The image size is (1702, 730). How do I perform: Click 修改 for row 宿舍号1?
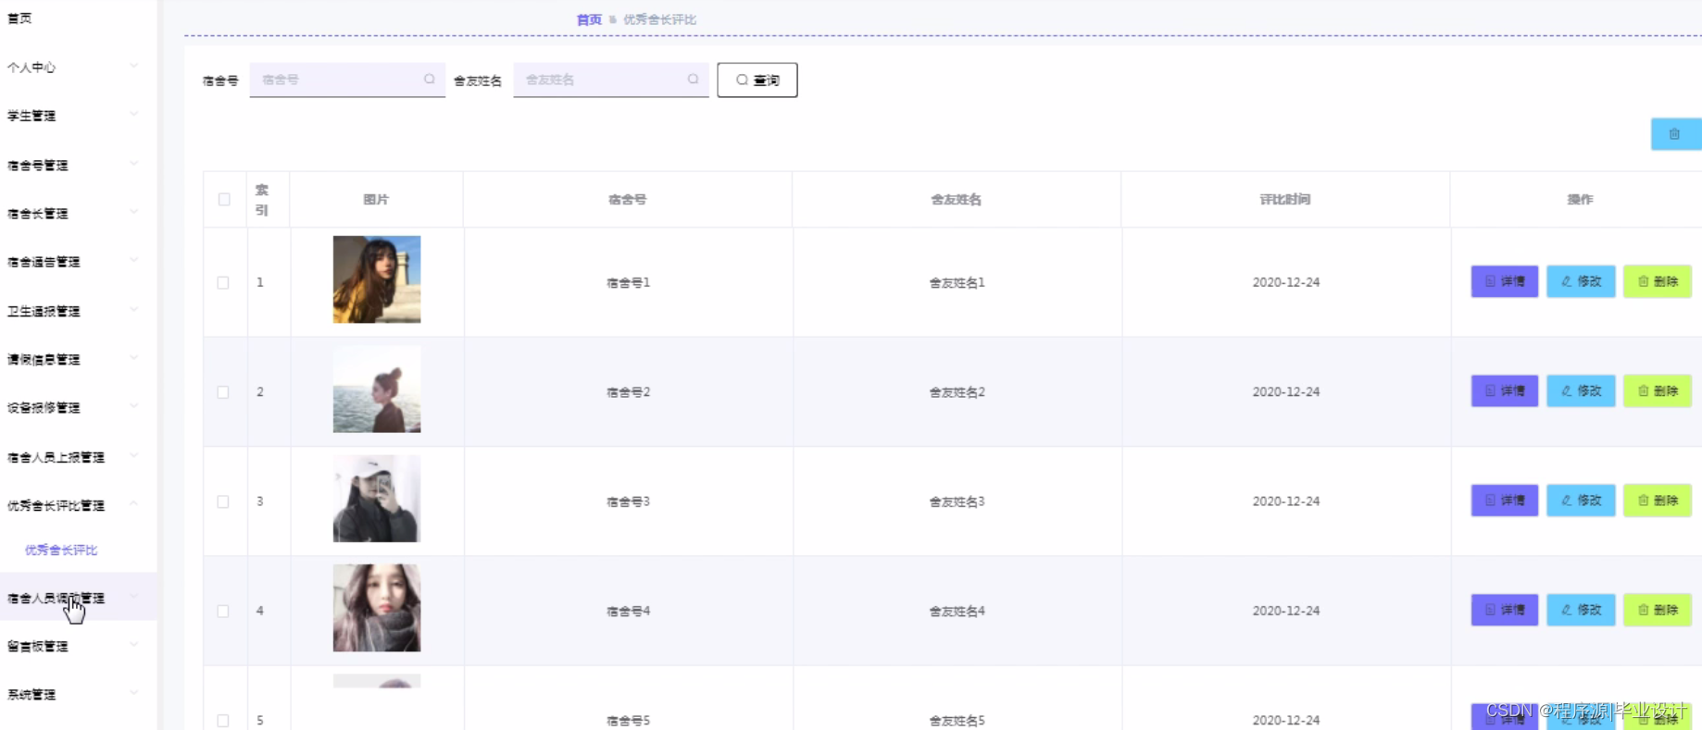click(1581, 281)
